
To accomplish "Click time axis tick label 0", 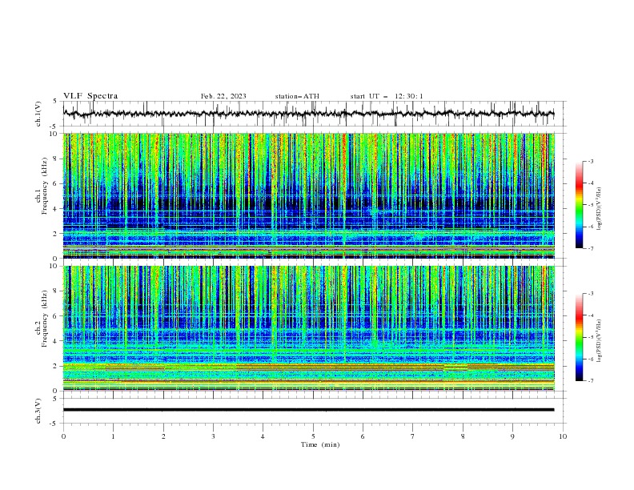I will (x=63, y=436).
